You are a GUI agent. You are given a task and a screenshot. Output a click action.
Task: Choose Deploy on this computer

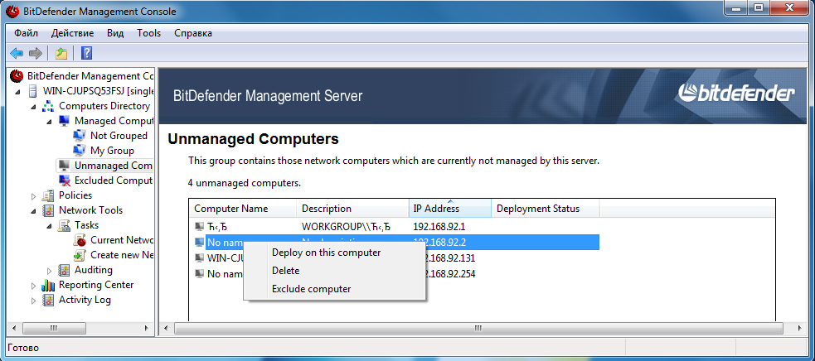tap(335, 253)
